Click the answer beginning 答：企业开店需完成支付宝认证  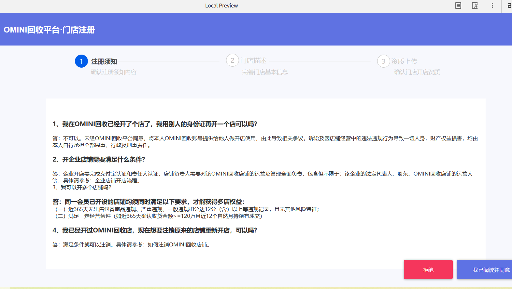coord(263,177)
